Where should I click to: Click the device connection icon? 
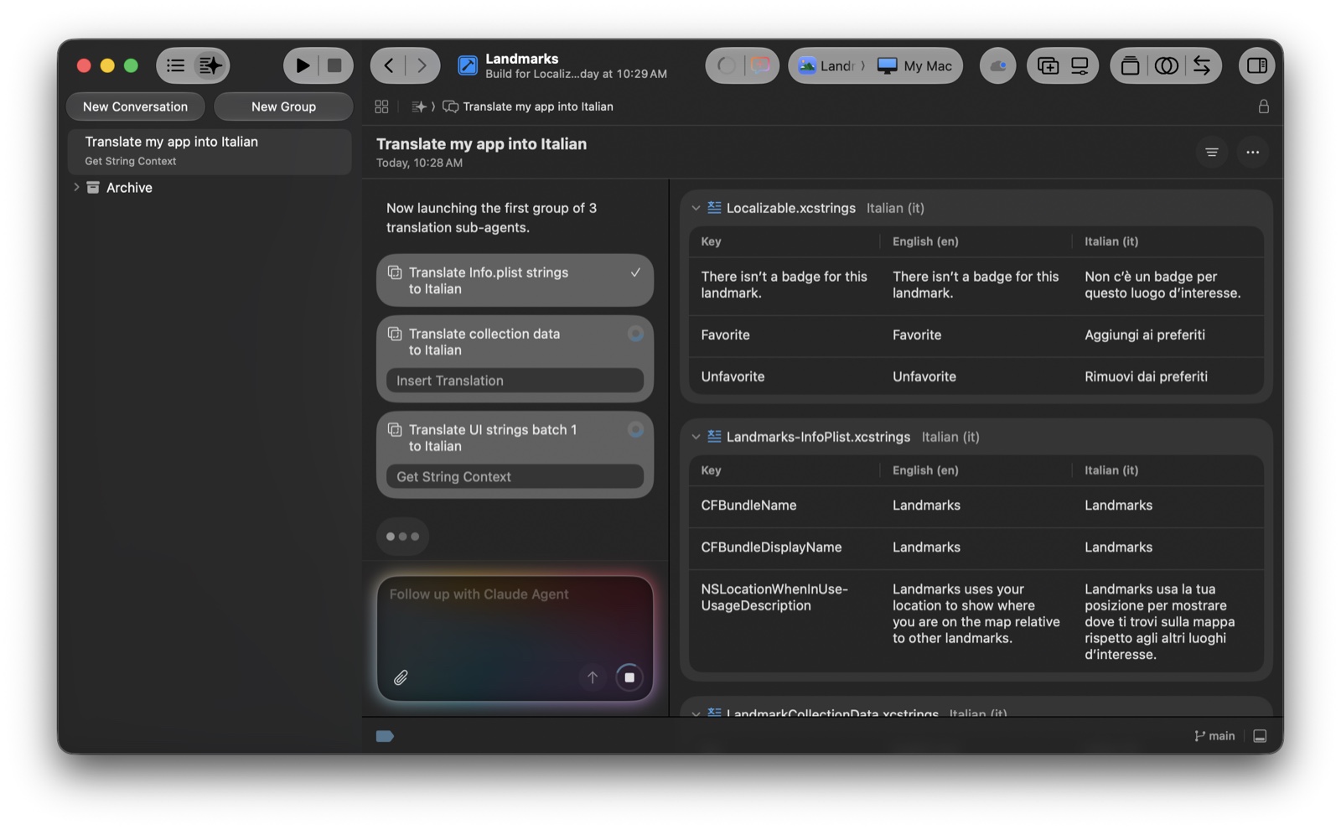[1080, 65]
